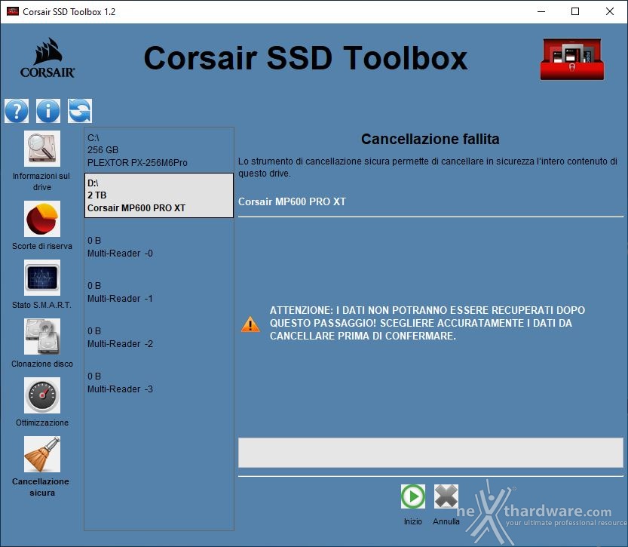Close the Corsair SSD Toolbox window
Screen dimensions: 628x547
click(x=610, y=11)
